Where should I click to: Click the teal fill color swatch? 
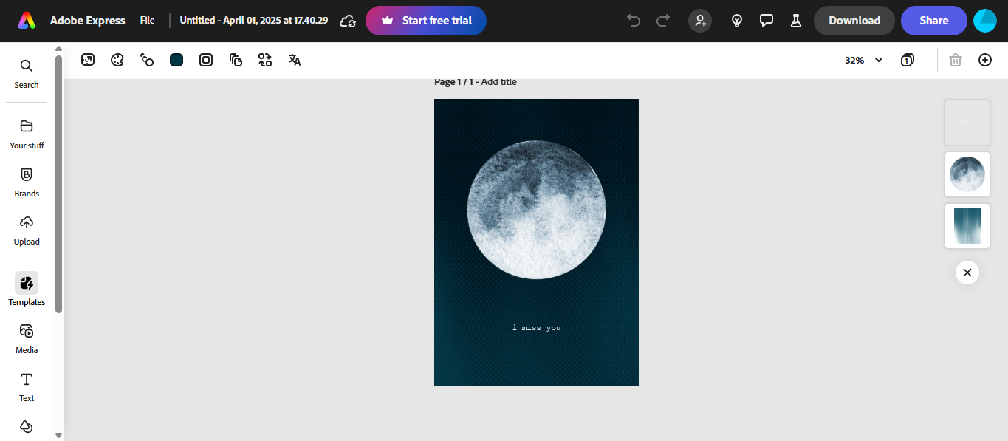click(176, 60)
